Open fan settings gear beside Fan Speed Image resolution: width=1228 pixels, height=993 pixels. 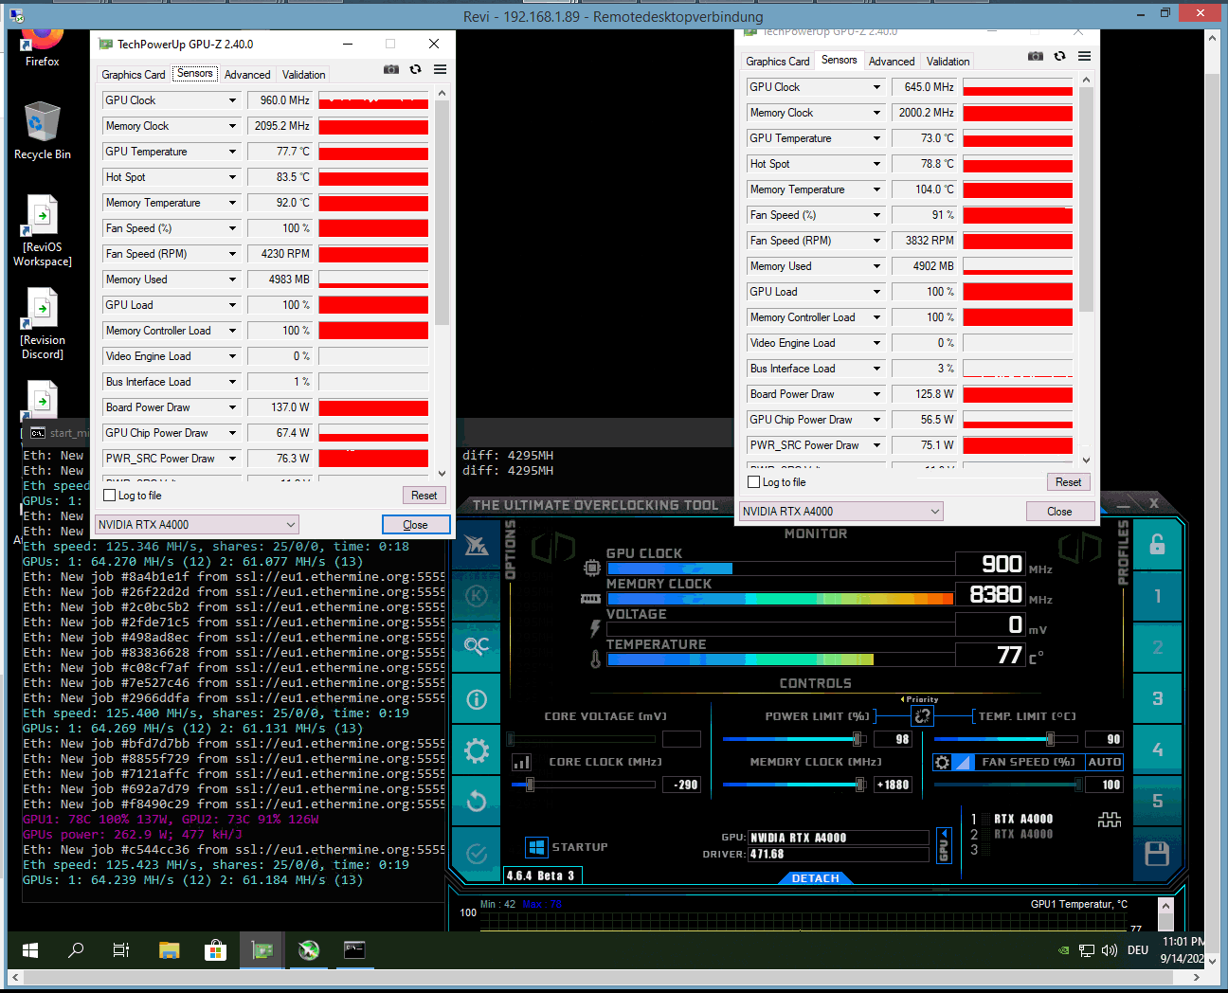942,762
